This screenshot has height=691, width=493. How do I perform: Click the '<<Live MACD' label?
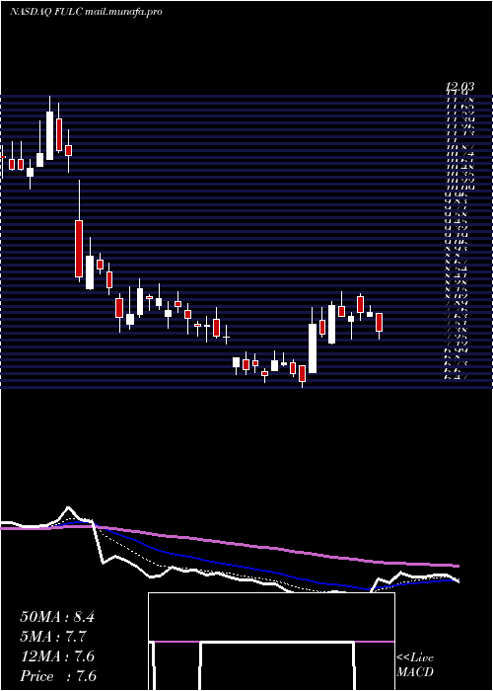pyautogui.click(x=415, y=665)
